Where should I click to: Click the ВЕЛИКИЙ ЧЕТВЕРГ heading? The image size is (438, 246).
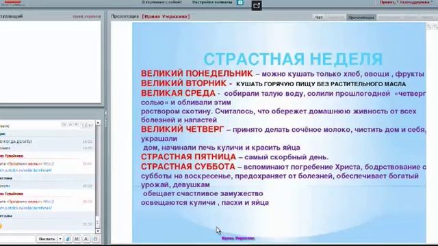tap(183, 129)
